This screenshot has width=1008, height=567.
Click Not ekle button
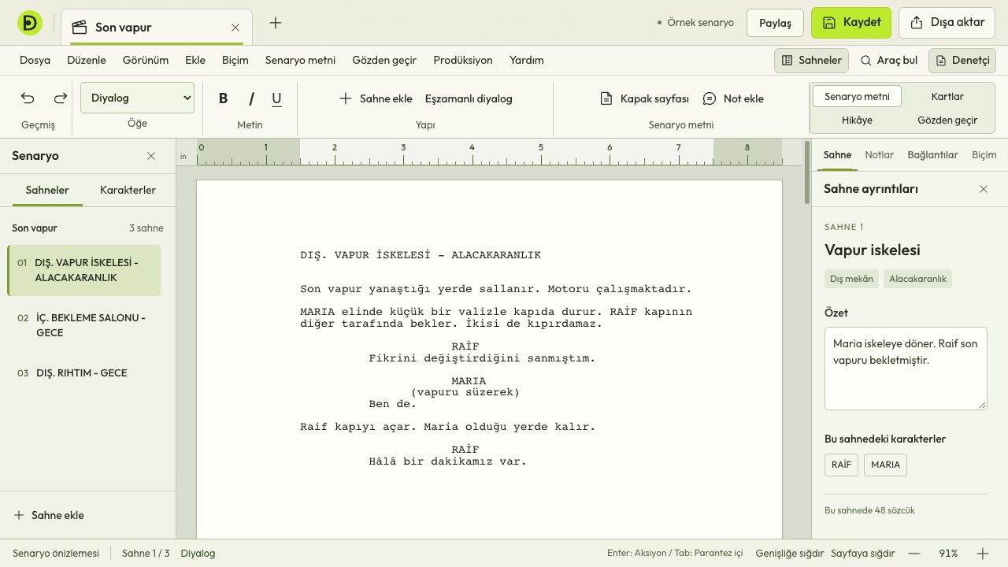(x=733, y=98)
